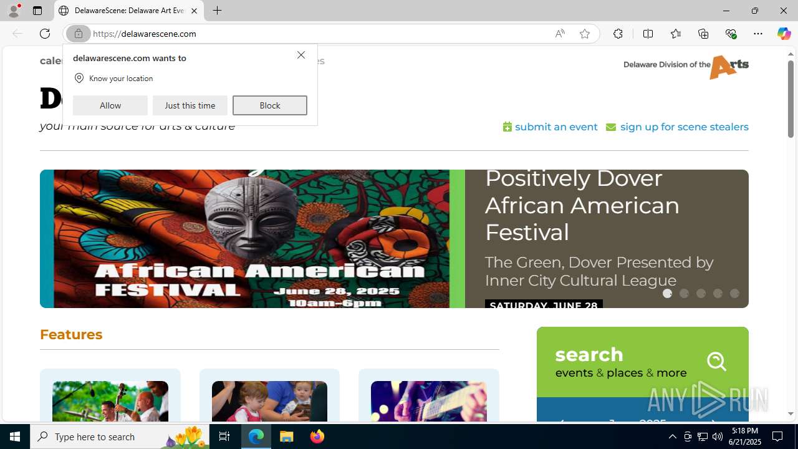The height and width of the screenshot is (449, 798).
Task: Enable Split screen view
Action: (x=648, y=34)
